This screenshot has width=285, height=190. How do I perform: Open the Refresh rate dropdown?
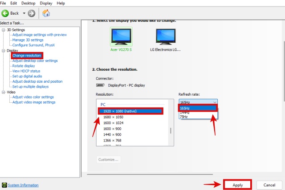[198, 102]
